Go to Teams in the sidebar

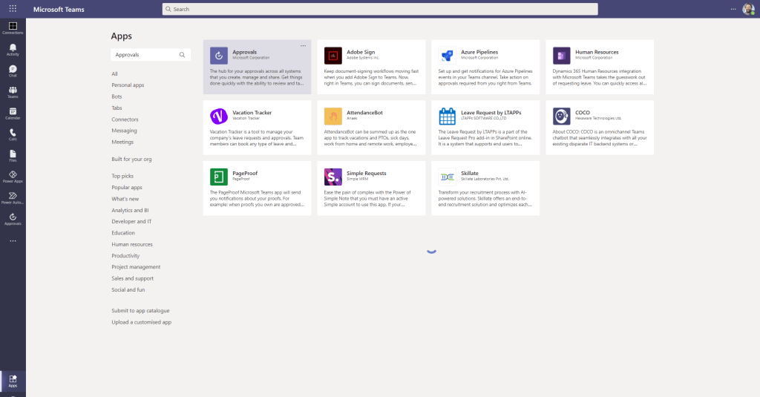[13, 92]
